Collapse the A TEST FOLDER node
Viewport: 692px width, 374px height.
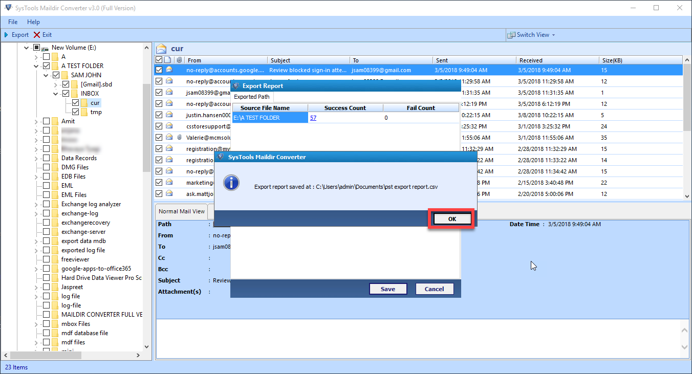coord(36,66)
